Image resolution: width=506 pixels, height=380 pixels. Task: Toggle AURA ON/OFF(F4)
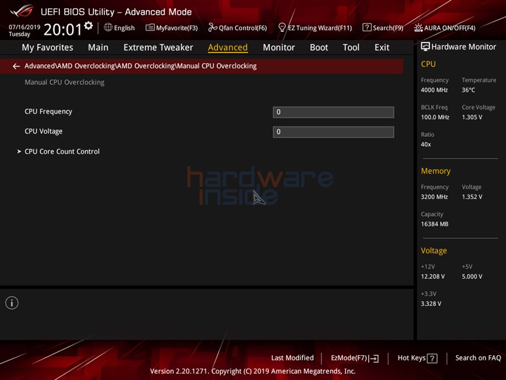pyautogui.click(x=445, y=28)
